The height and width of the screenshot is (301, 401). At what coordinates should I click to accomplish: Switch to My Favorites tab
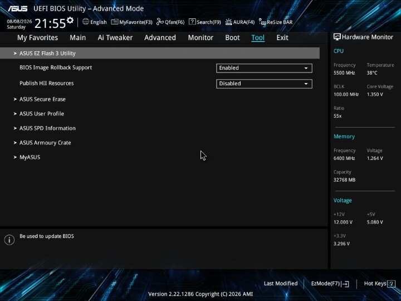38,38
